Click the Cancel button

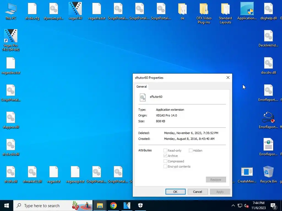point(197,191)
